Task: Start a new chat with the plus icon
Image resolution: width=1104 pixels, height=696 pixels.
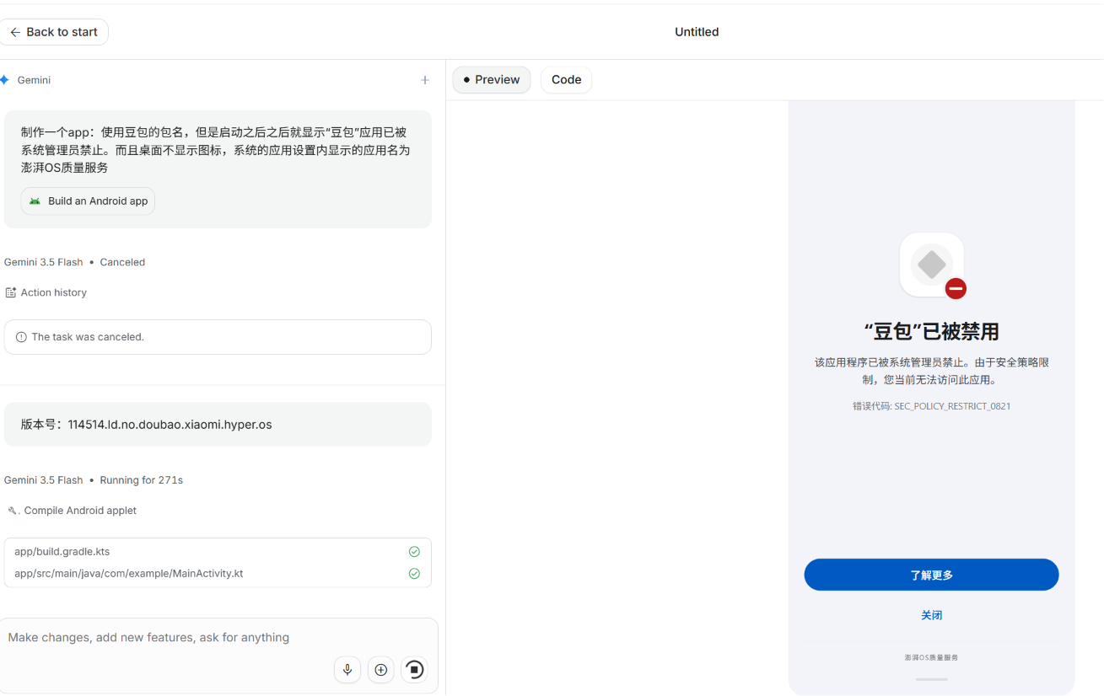Action: tap(425, 80)
